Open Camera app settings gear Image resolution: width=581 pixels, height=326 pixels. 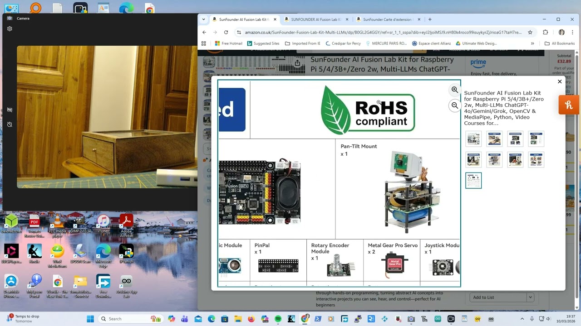[10, 29]
